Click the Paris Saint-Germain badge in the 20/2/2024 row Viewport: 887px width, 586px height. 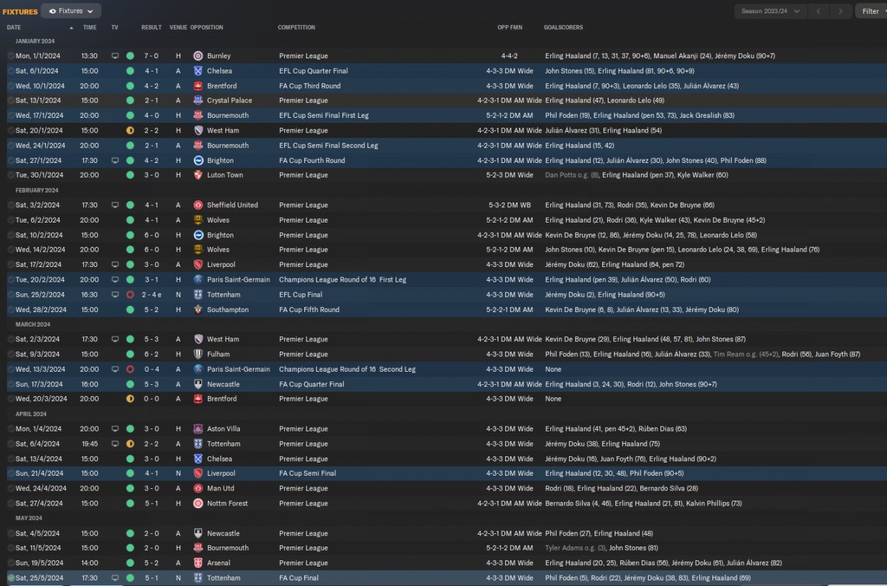tap(198, 280)
